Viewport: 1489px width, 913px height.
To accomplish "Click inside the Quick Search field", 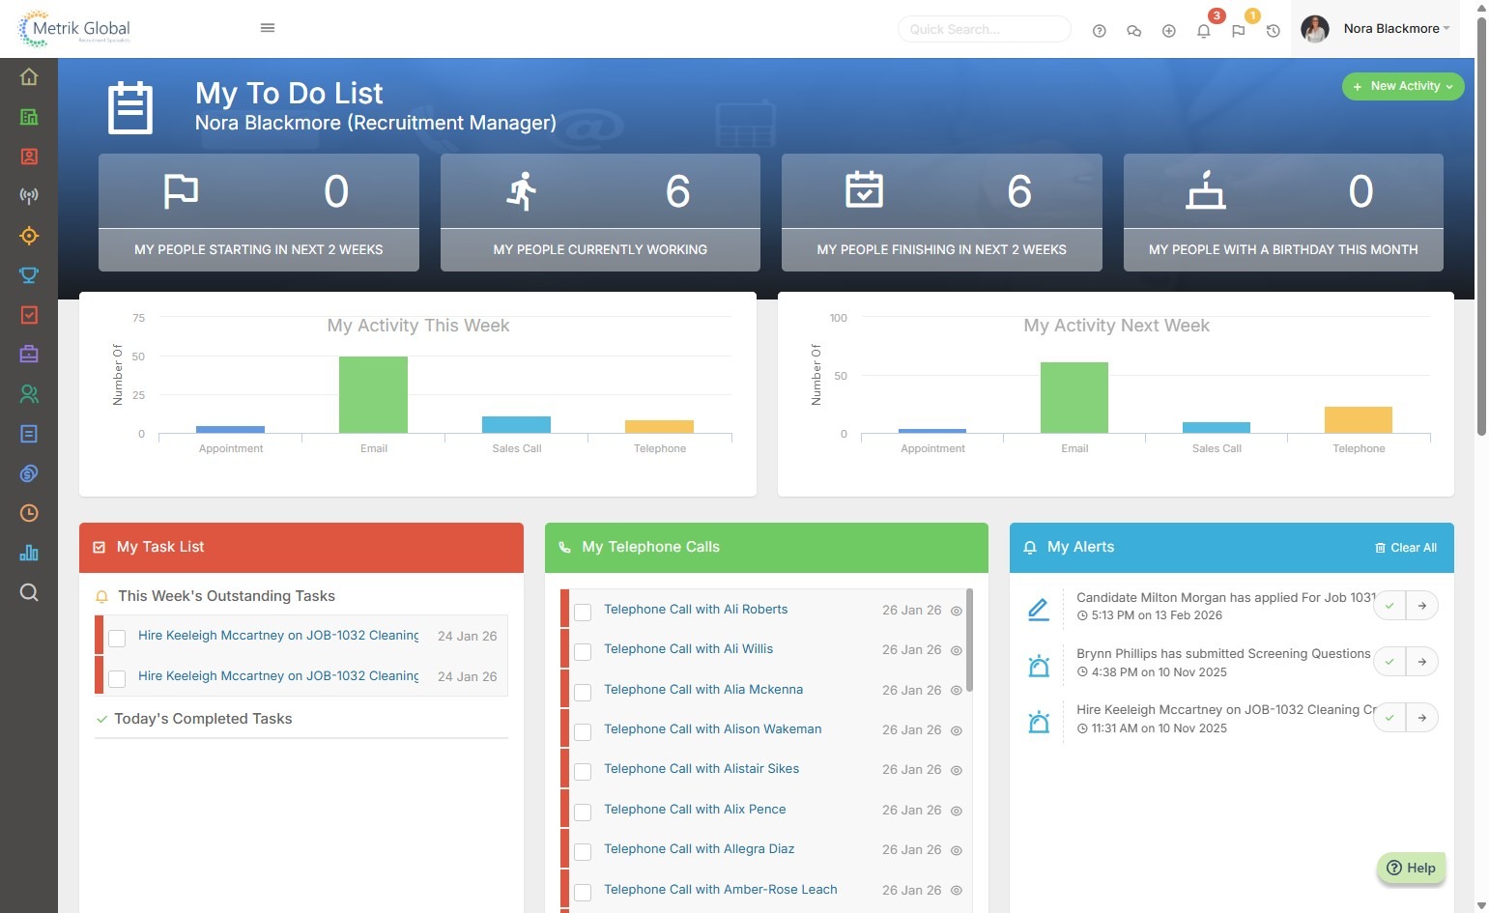I will tap(985, 29).
